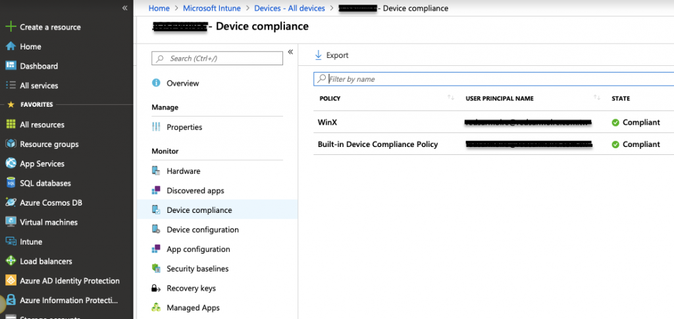The image size is (674, 319).
Task: Click the Create a resource label
Action: 50,26
